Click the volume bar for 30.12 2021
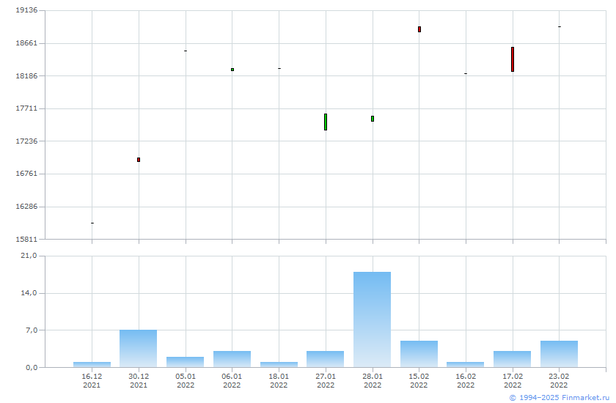 pos(139,349)
